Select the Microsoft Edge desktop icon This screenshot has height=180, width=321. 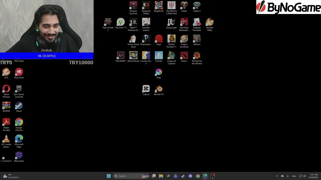click(x=19, y=141)
